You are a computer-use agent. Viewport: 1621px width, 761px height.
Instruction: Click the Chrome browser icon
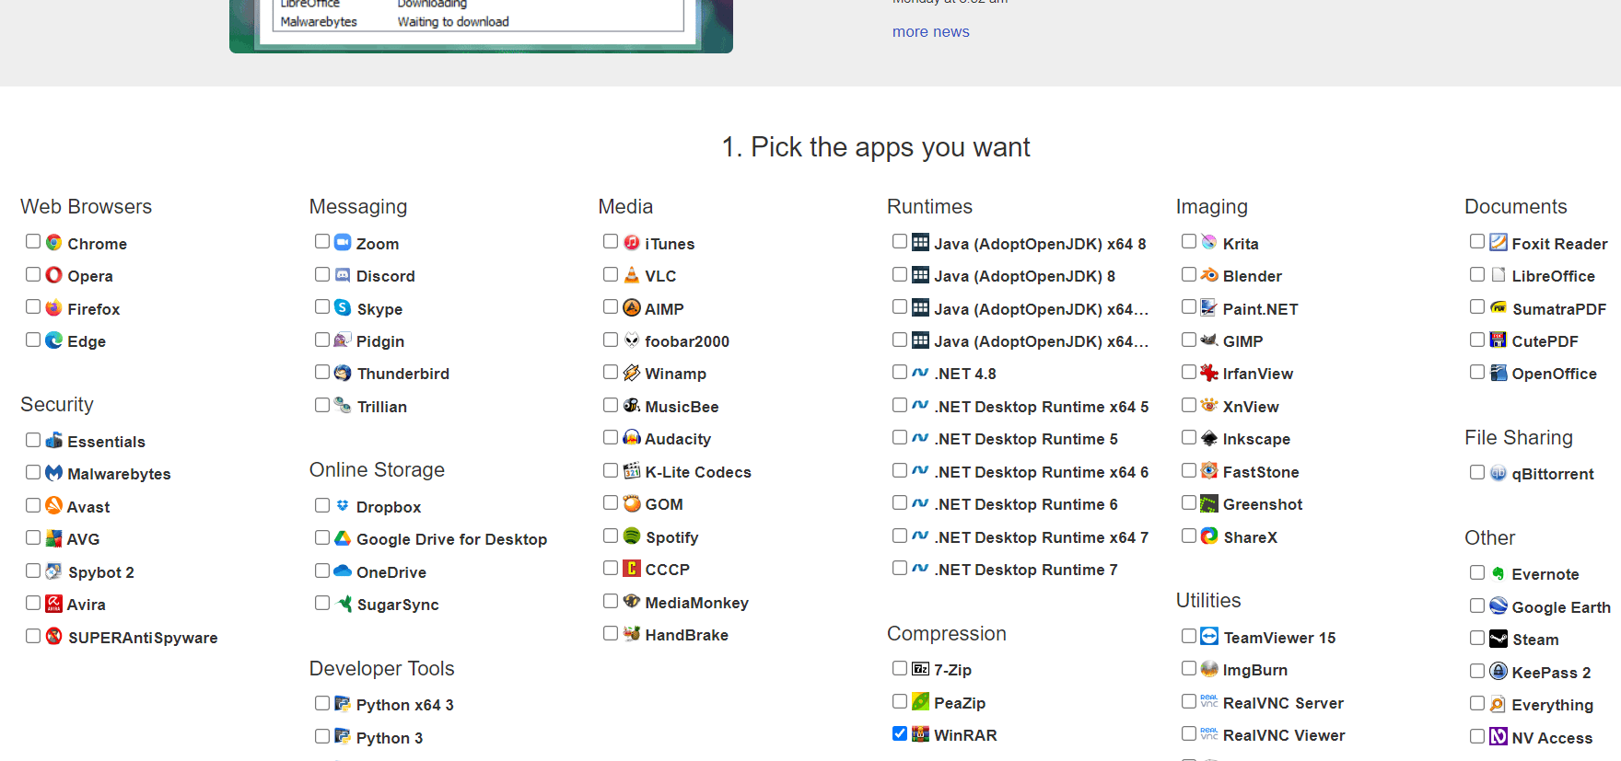click(54, 242)
